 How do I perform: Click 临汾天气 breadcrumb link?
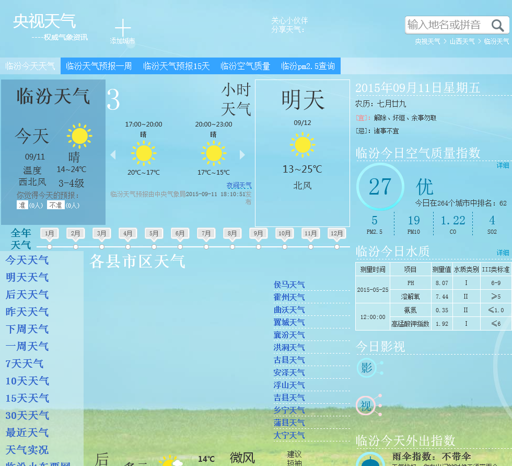(496, 41)
